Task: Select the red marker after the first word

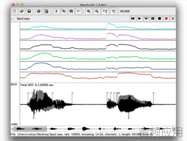Action: [x=72, y=98]
